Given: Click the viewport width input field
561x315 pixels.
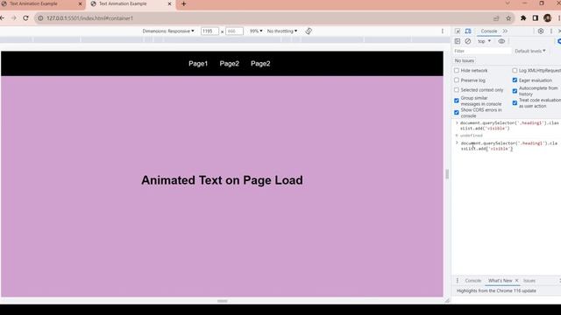Looking at the screenshot, I should pyautogui.click(x=209, y=31).
